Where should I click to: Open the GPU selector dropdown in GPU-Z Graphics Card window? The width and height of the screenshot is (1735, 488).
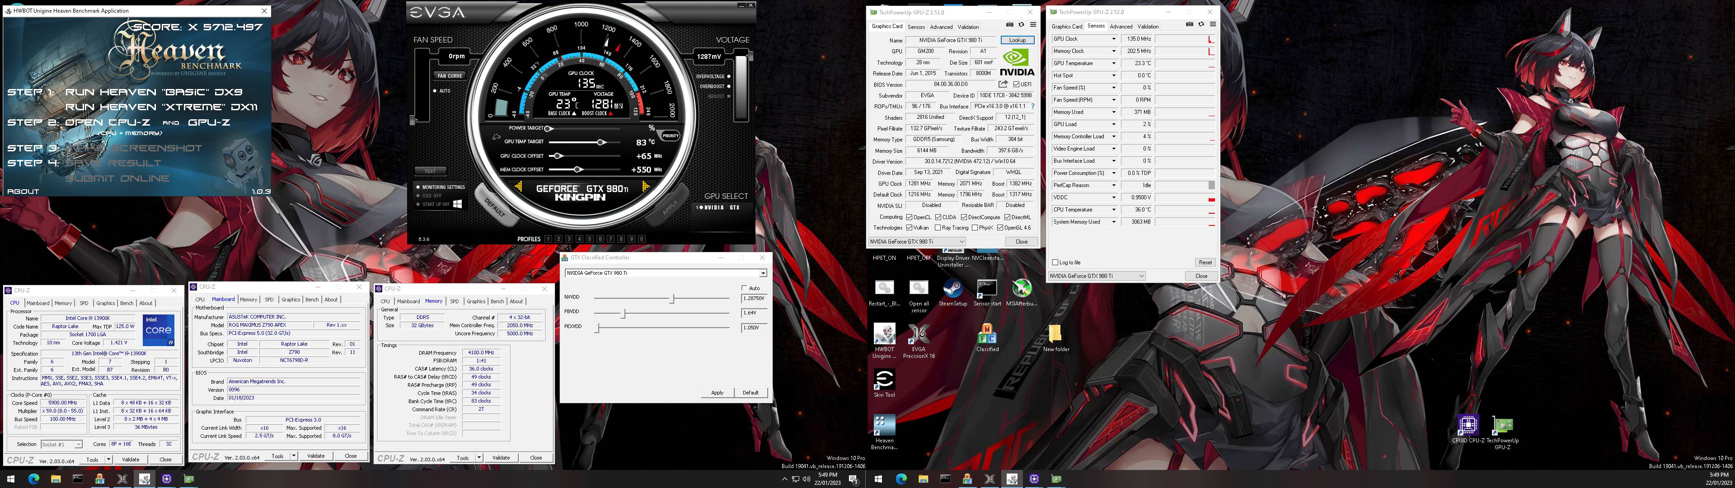(916, 241)
